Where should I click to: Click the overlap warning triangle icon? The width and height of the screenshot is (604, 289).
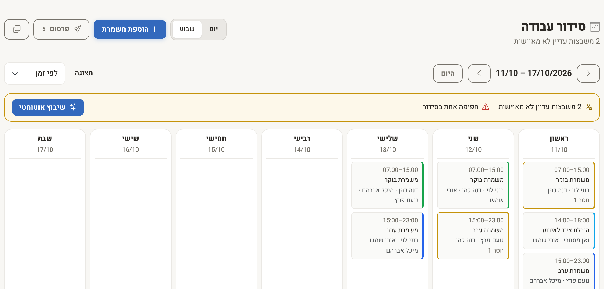coord(485,107)
